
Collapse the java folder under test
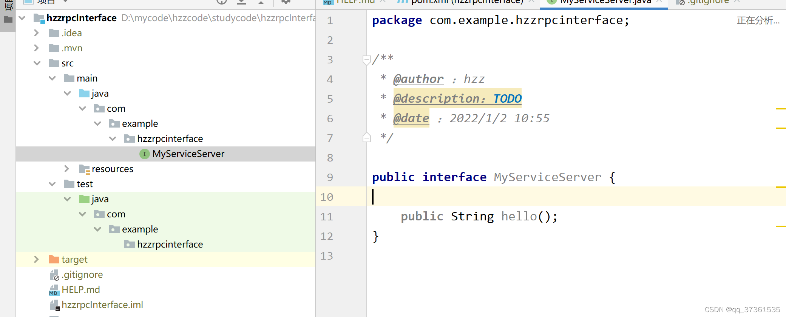point(67,199)
